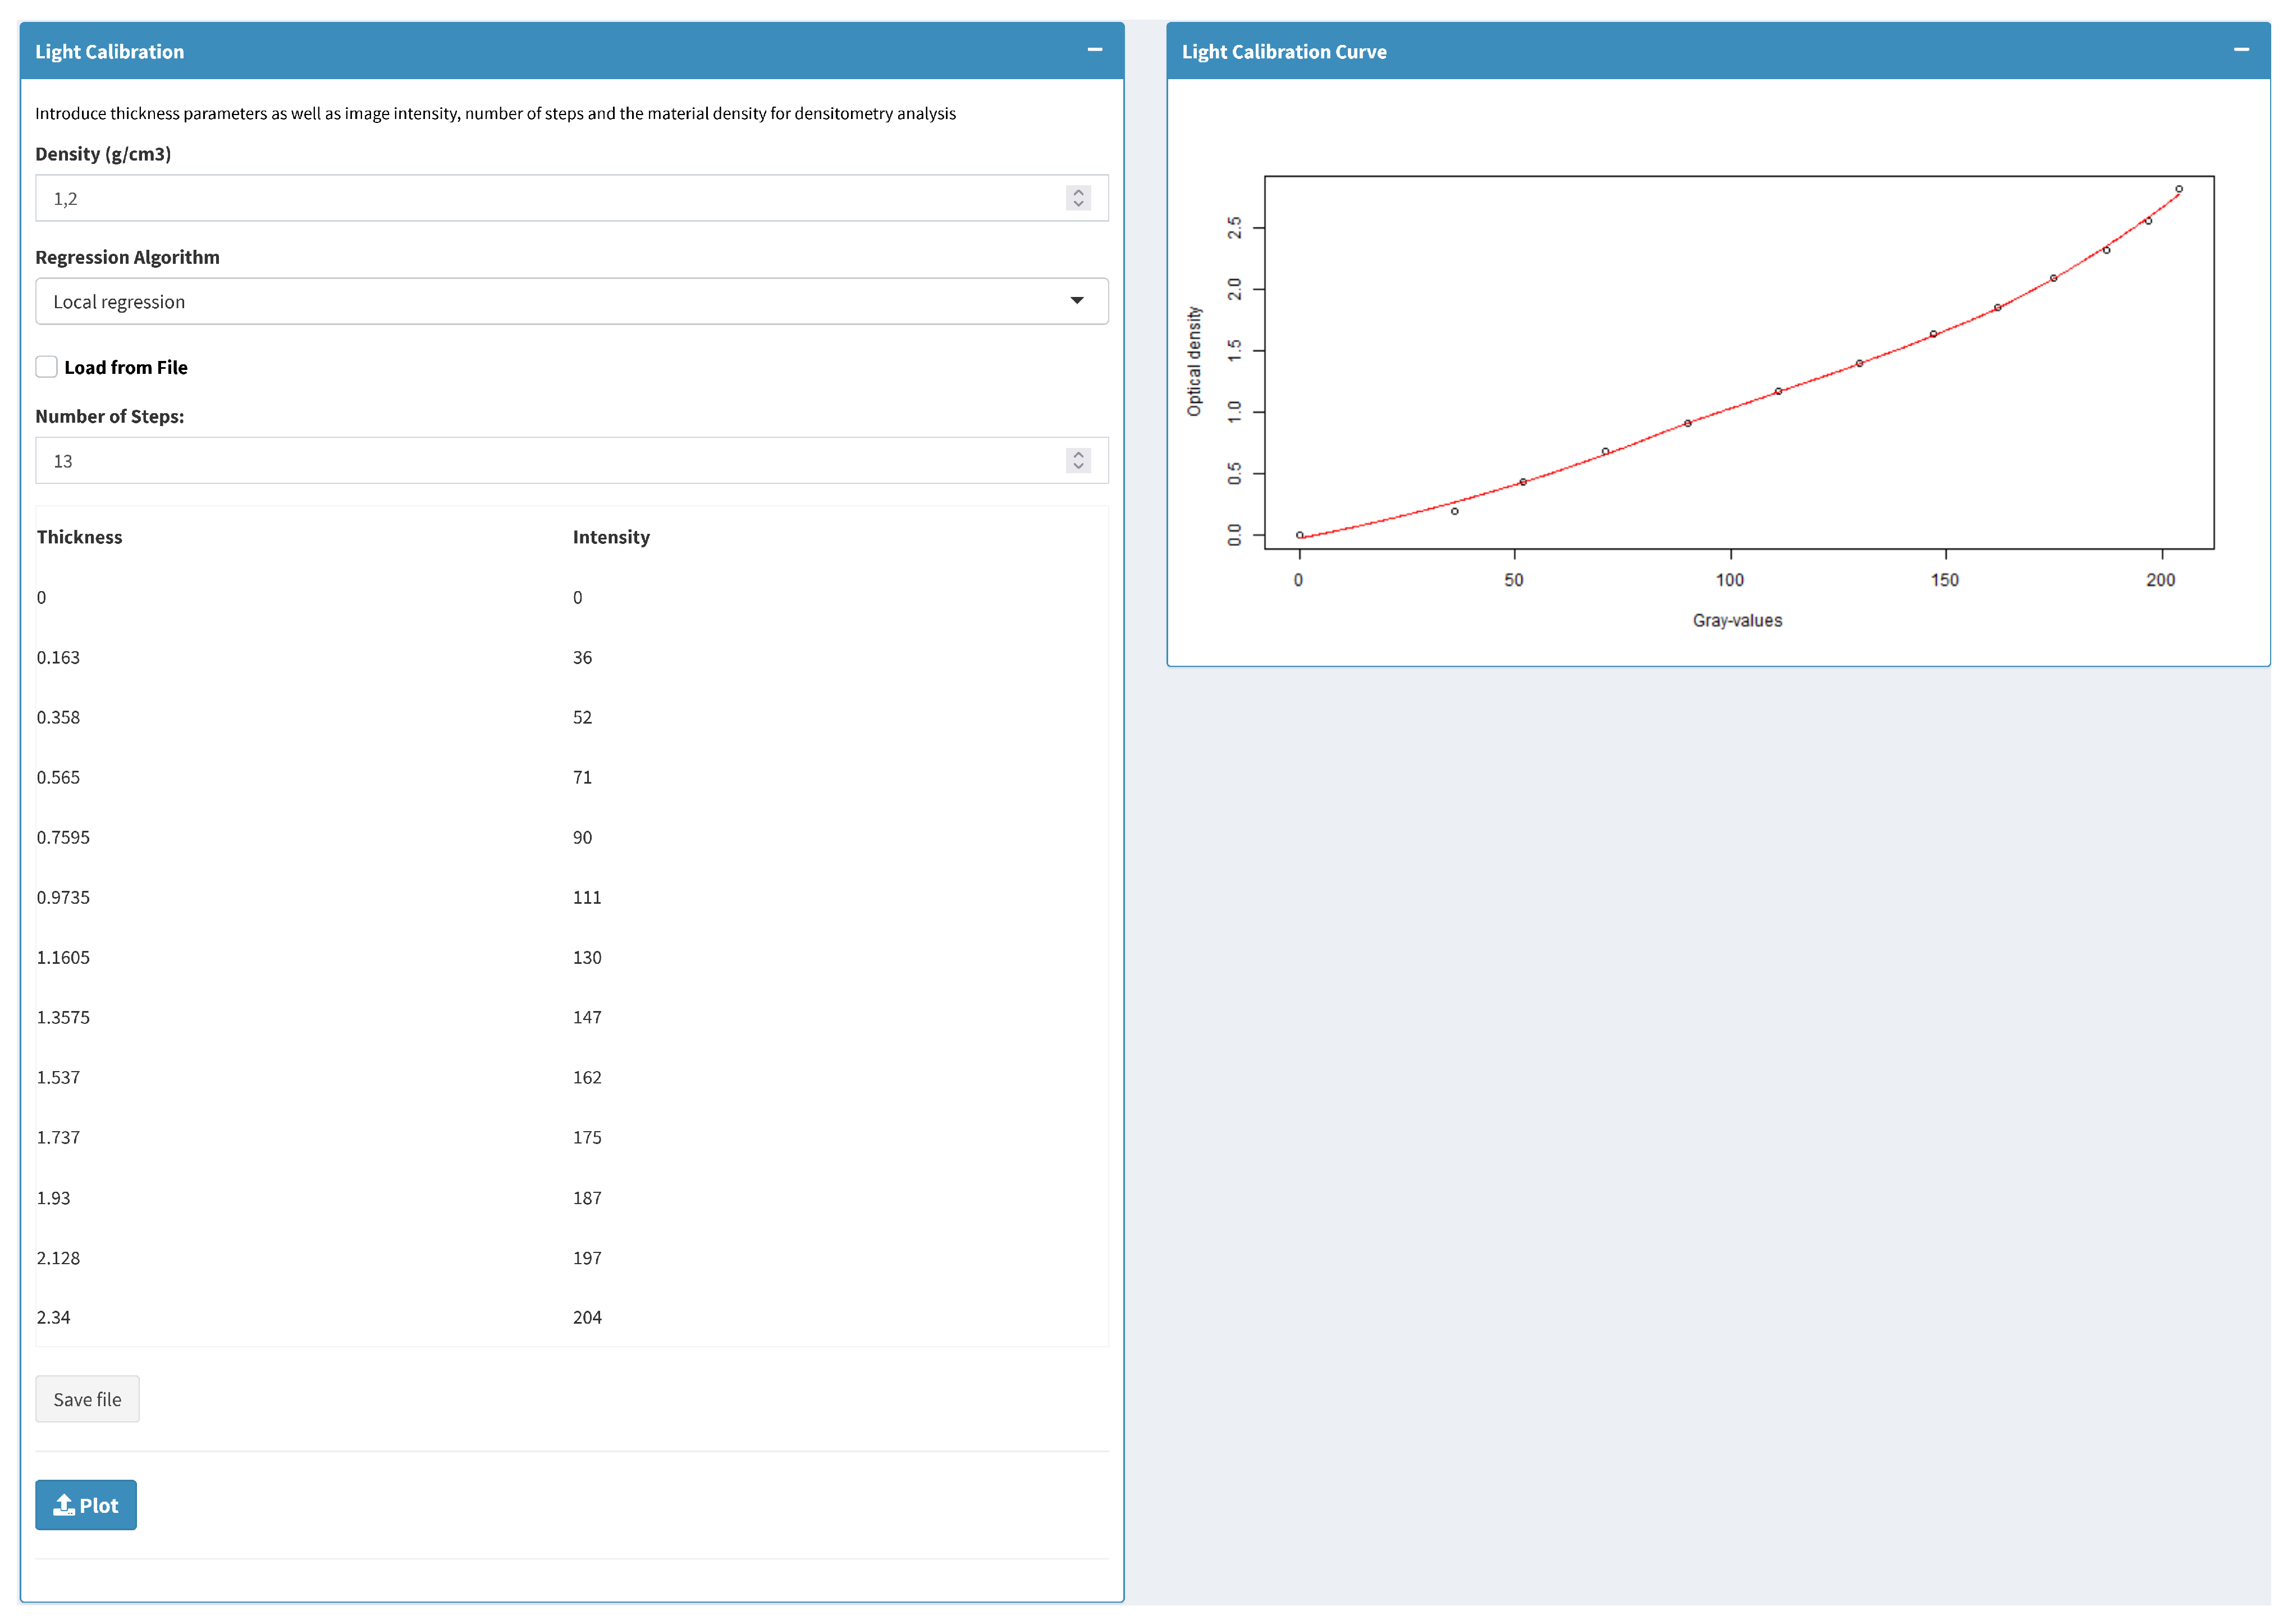Open the Regression Algorithm dropdown
2292x1624 pixels.
pyautogui.click(x=571, y=301)
